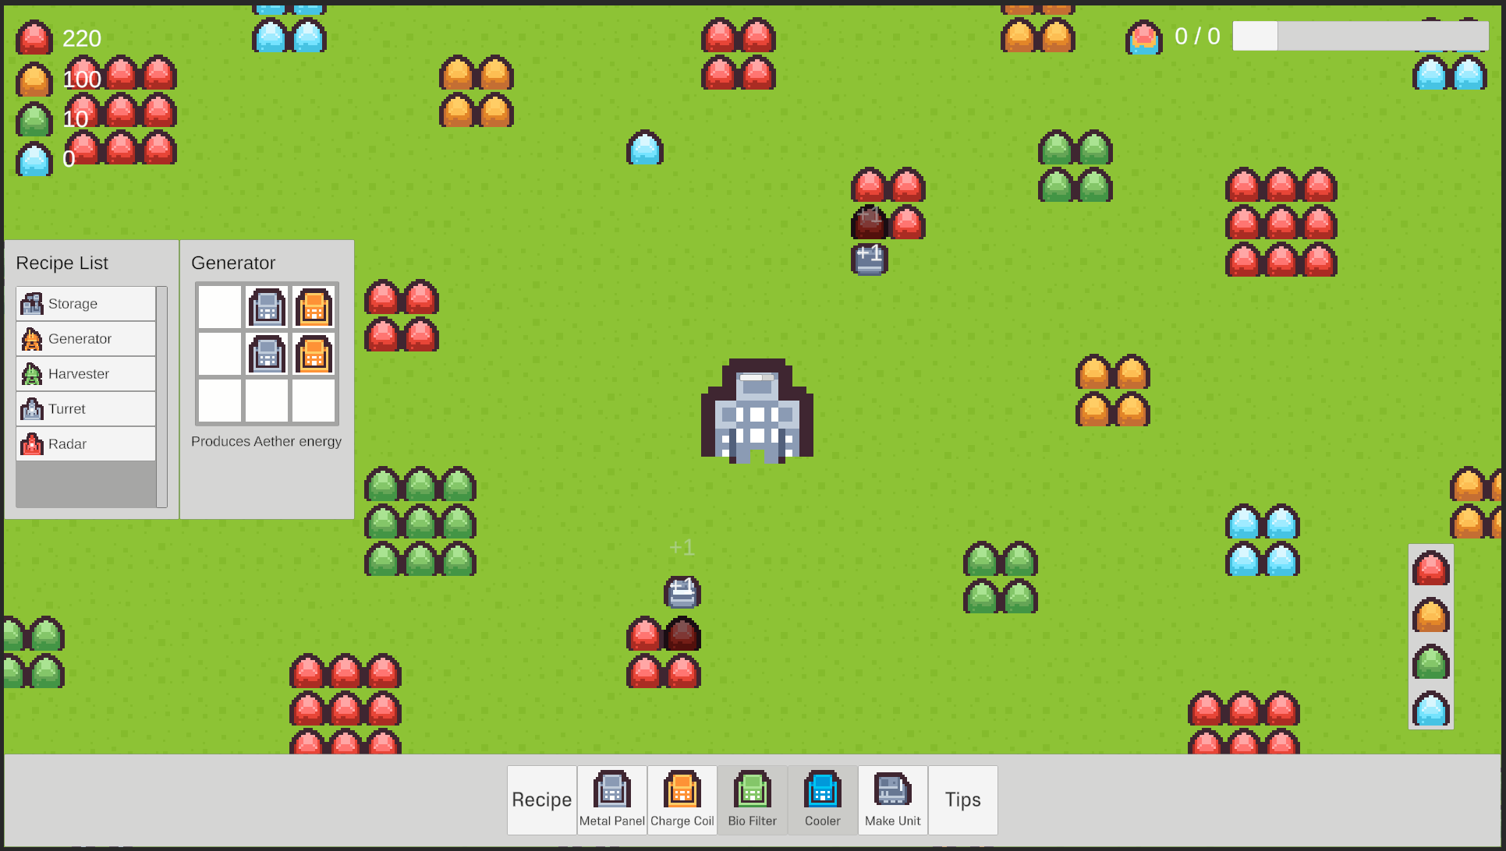Click the red resource icon in right palette
1506x851 pixels.
tap(1430, 568)
